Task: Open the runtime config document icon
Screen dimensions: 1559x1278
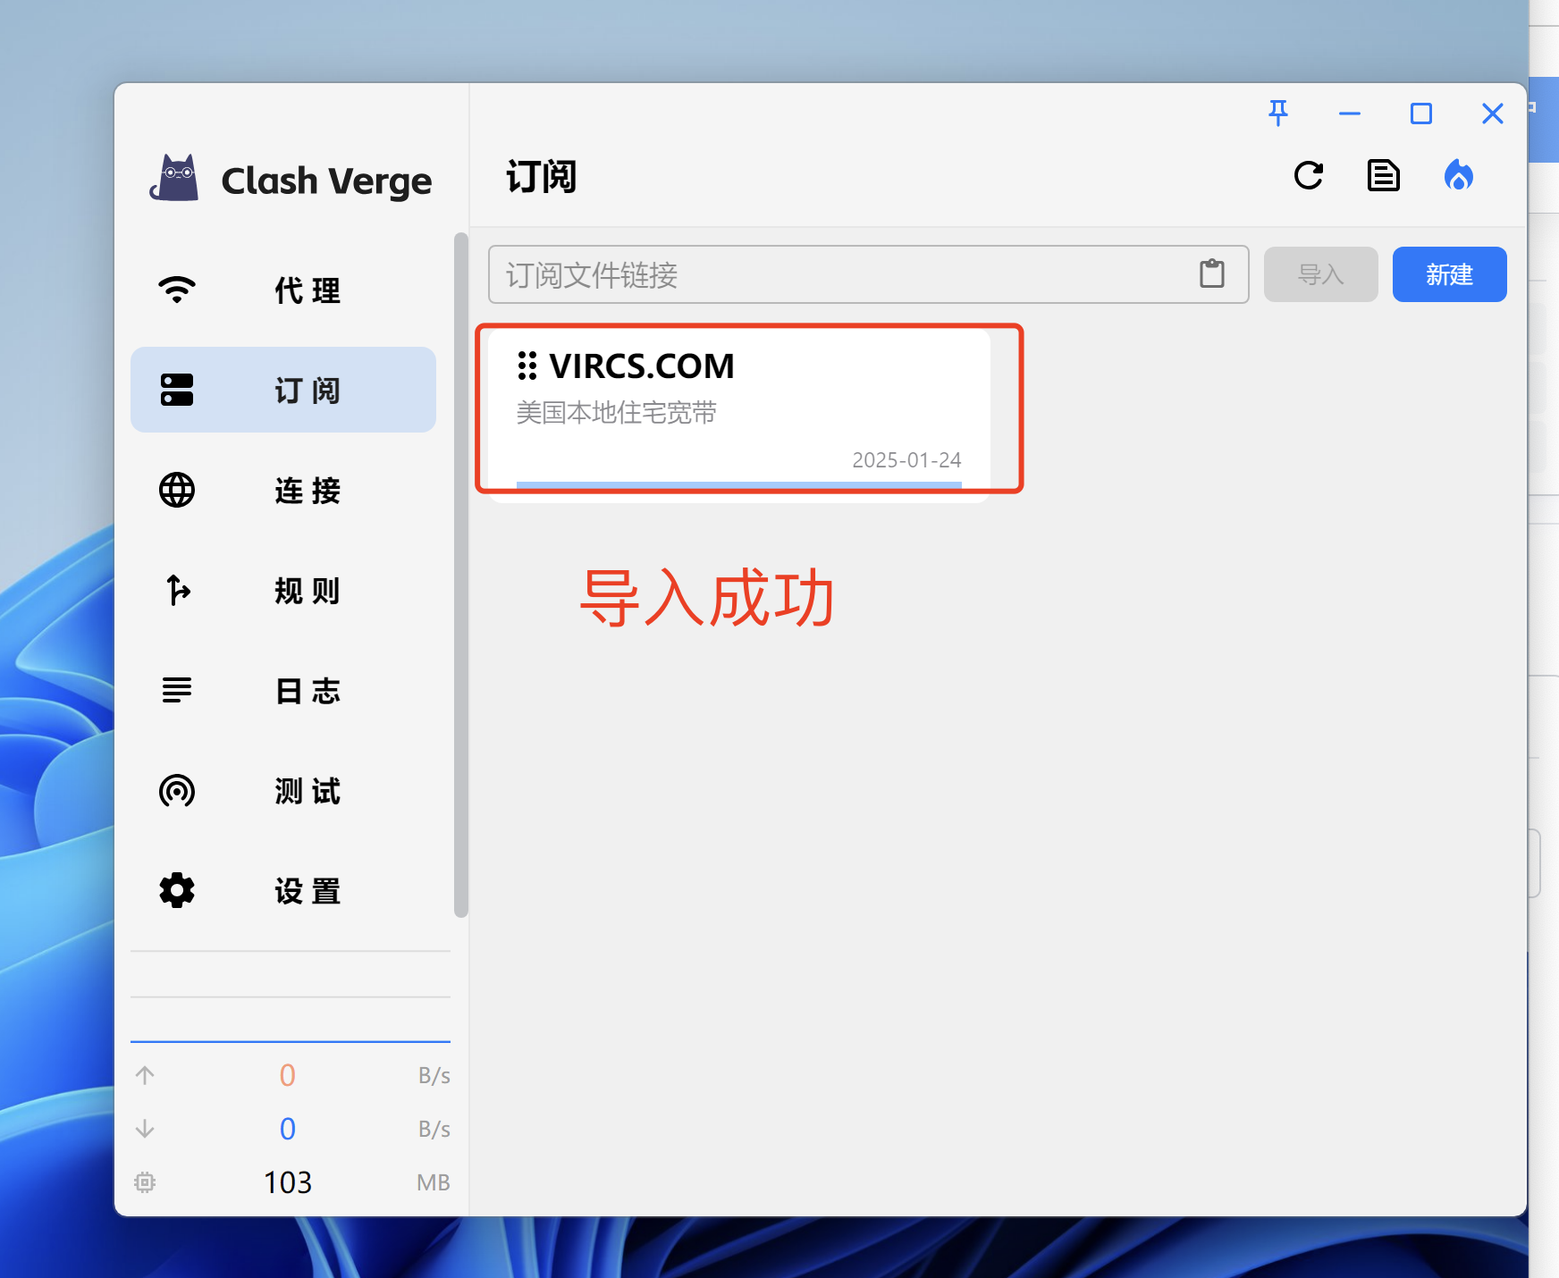Action: pos(1383,176)
